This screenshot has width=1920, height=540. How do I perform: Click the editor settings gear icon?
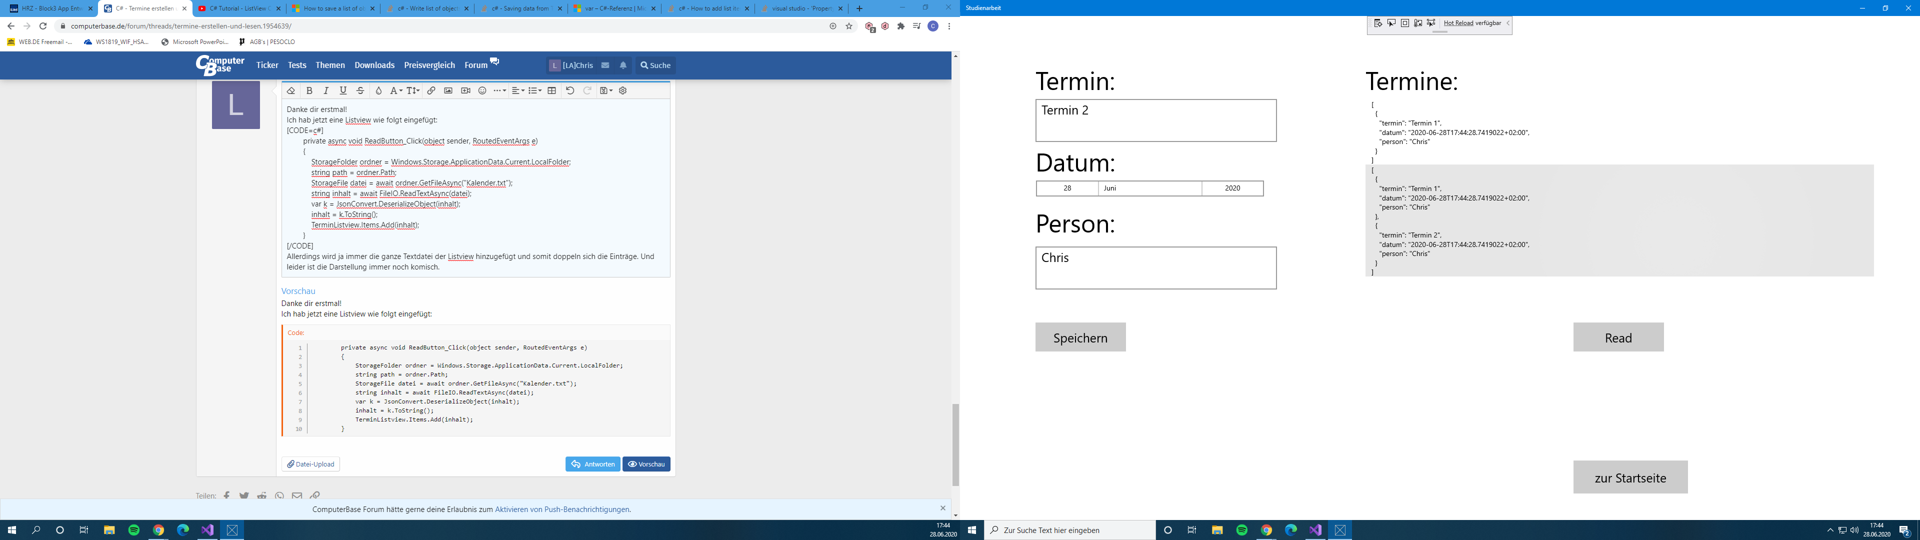tap(623, 91)
